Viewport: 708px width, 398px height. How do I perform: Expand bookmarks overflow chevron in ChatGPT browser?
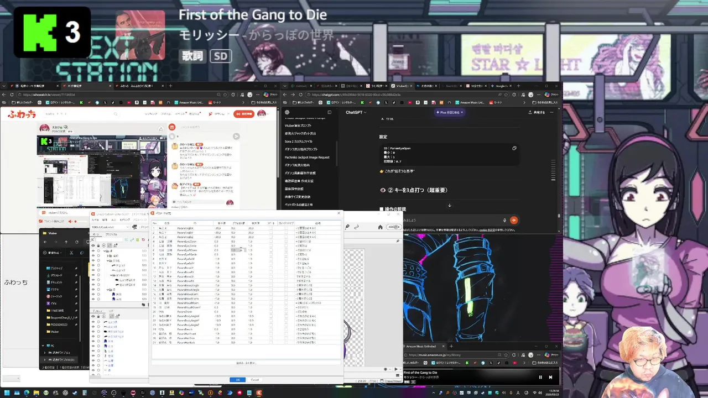[x=524, y=102]
